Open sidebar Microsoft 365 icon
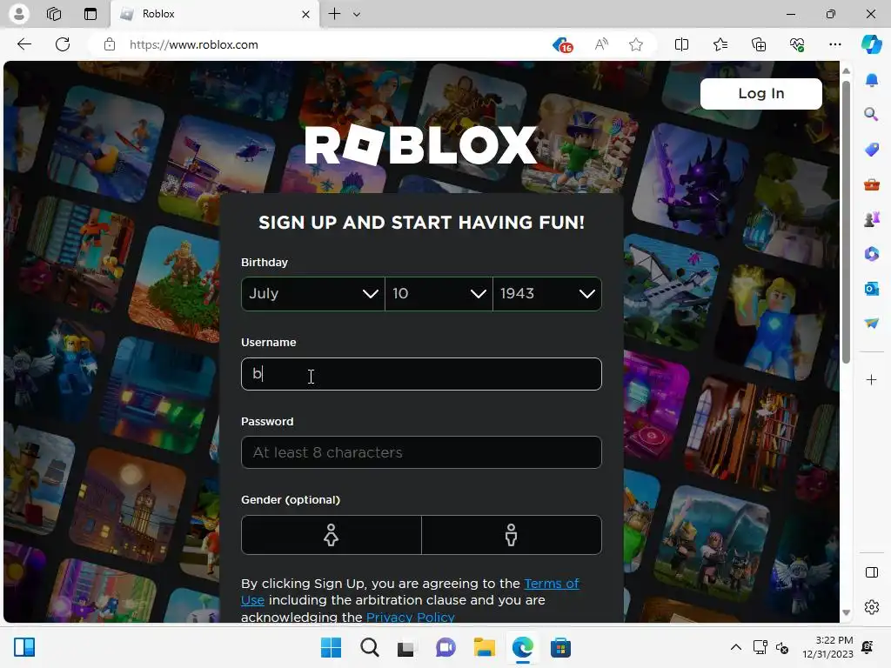Image resolution: width=891 pixels, height=668 pixels. point(871,254)
